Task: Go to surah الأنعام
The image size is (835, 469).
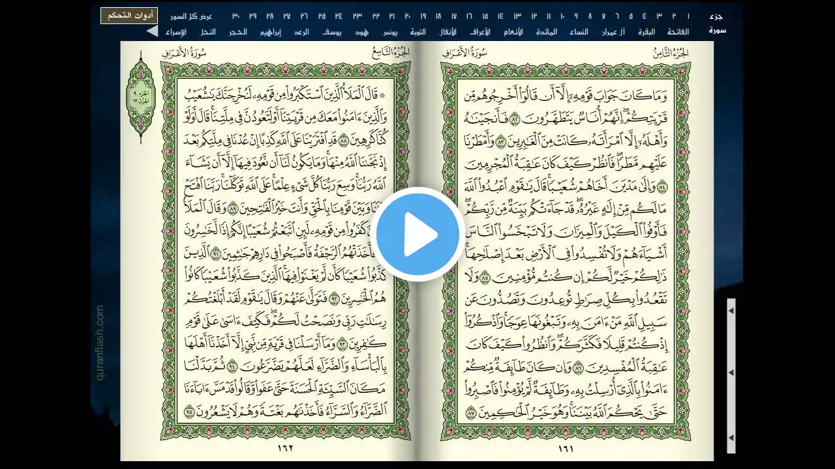Action: (515, 31)
